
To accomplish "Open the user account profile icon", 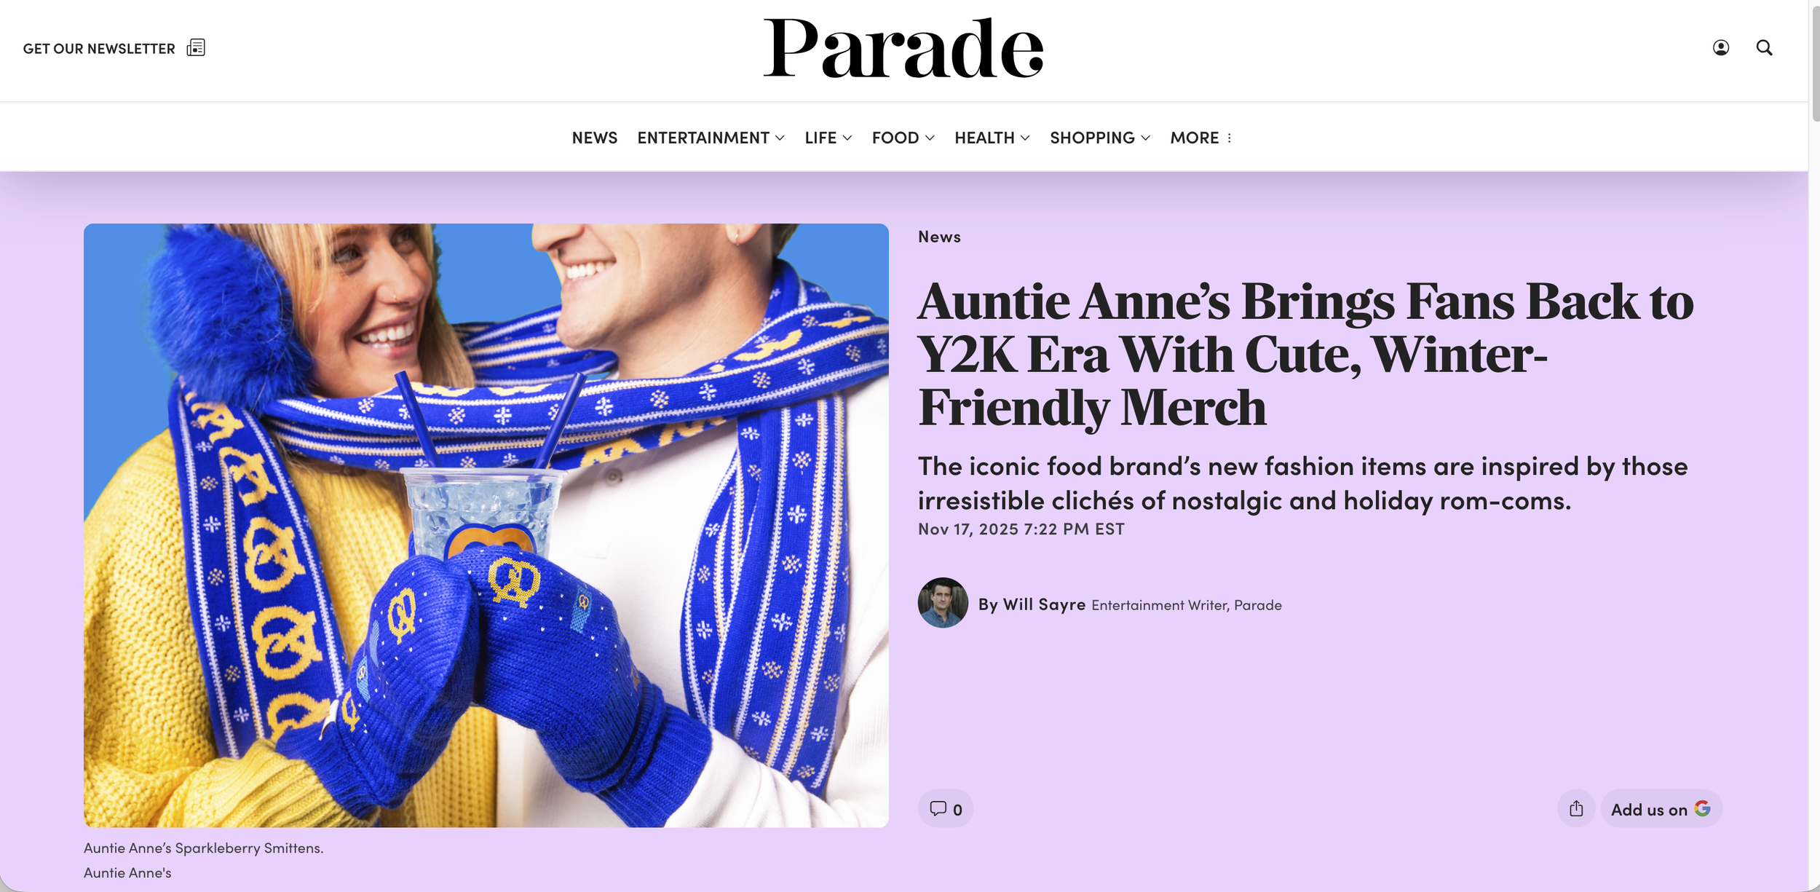I will 1721,48.
